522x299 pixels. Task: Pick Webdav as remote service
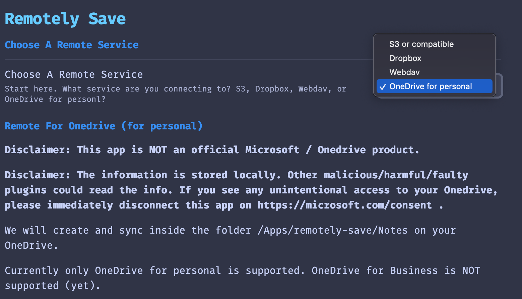coord(434,72)
